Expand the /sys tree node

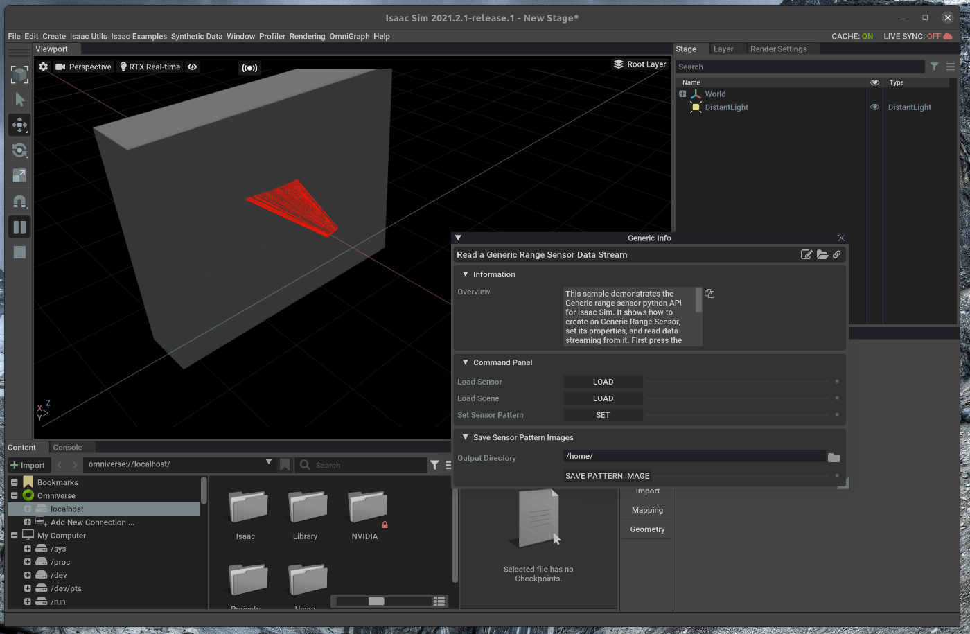pyautogui.click(x=27, y=549)
